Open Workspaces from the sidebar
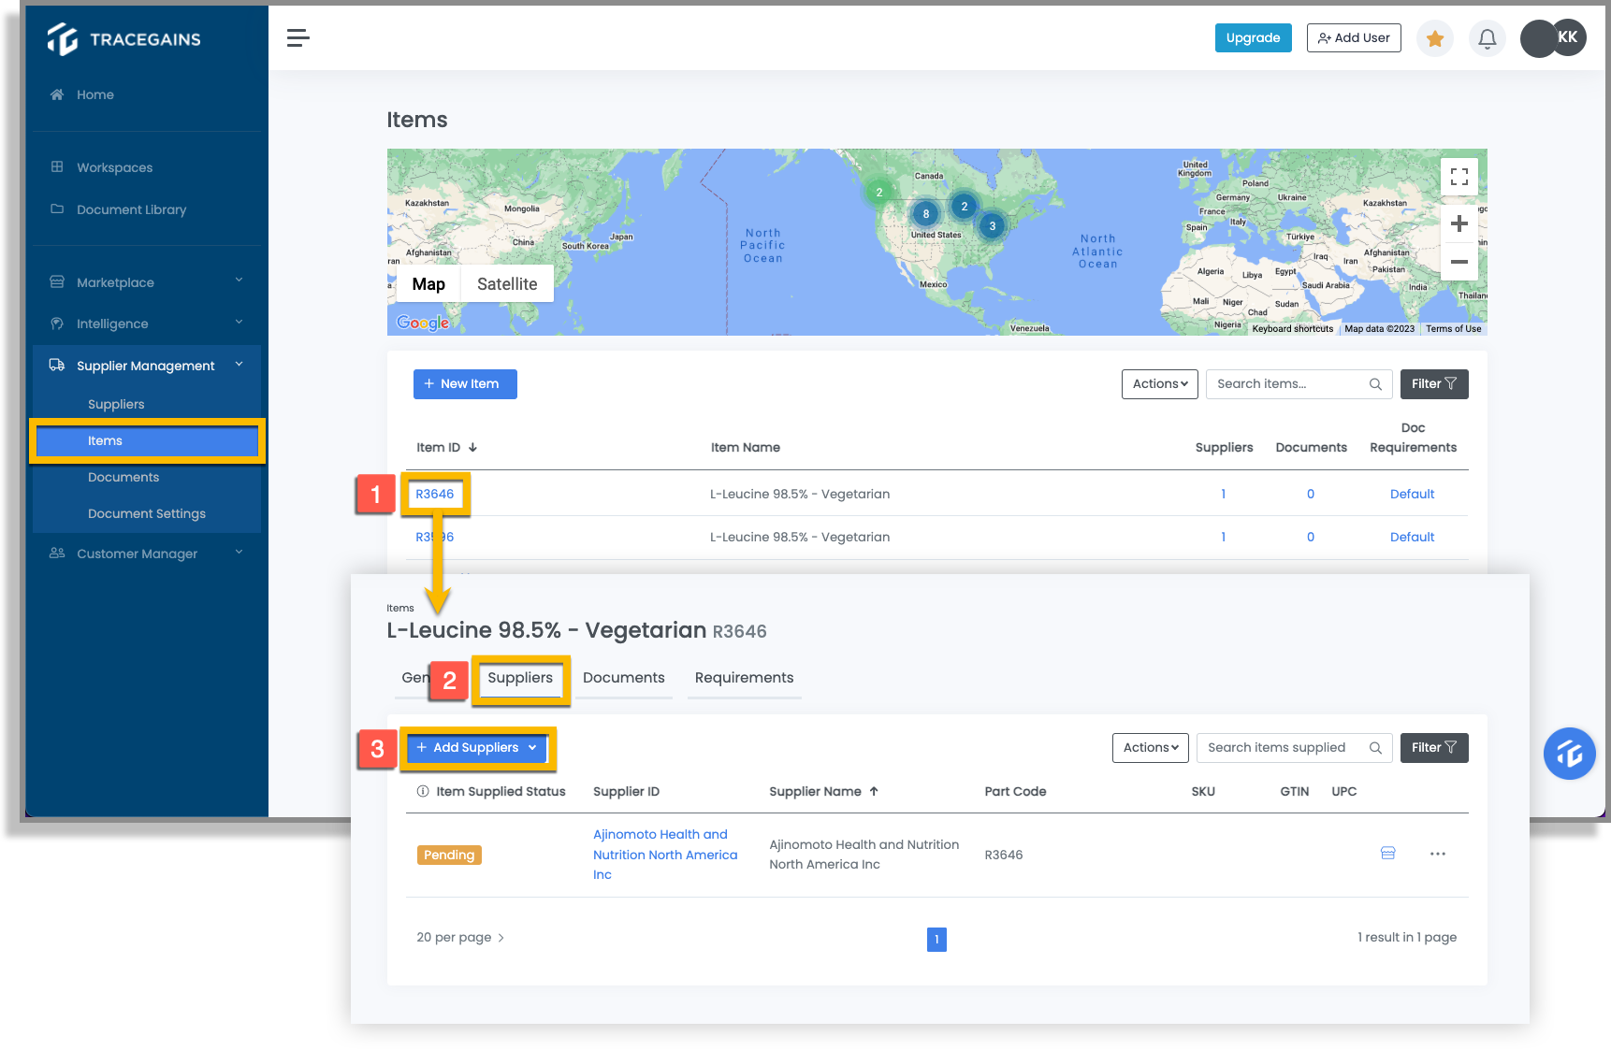 (113, 167)
